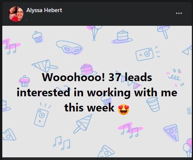This screenshot has width=193, height=160.
Task: Click the balloons doodle at top center
Action: [x=95, y=33]
